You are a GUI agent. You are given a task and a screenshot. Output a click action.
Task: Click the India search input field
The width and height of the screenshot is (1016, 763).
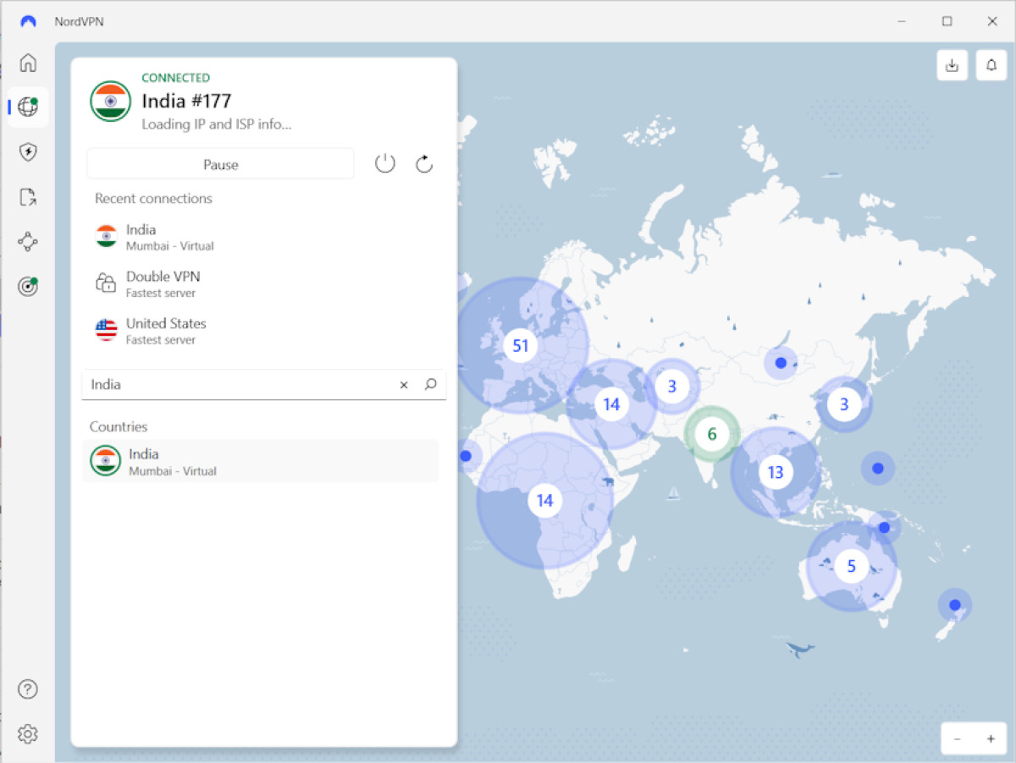[x=237, y=385]
